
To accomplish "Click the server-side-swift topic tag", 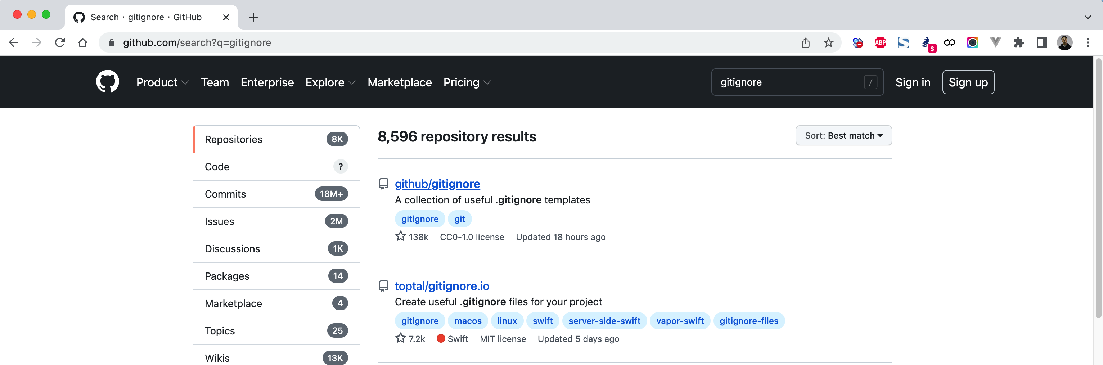I will coord(604,321).
